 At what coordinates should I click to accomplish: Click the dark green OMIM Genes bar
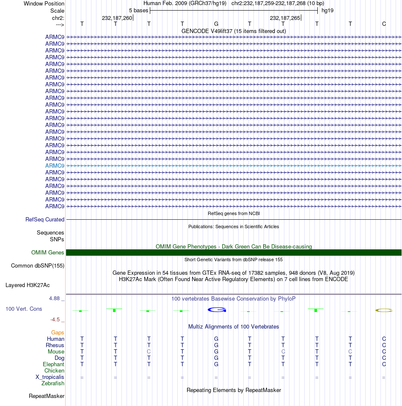[234, 252]
